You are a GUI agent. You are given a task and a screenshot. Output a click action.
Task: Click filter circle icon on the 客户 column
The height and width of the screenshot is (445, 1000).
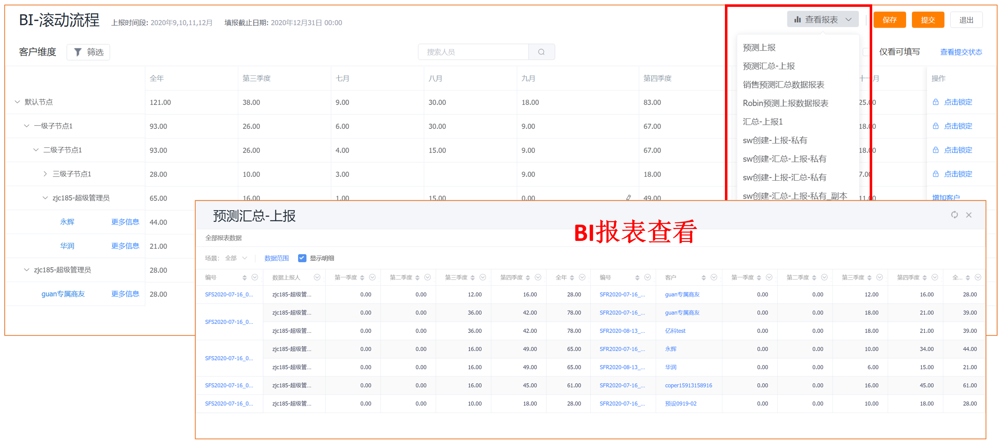713,277
